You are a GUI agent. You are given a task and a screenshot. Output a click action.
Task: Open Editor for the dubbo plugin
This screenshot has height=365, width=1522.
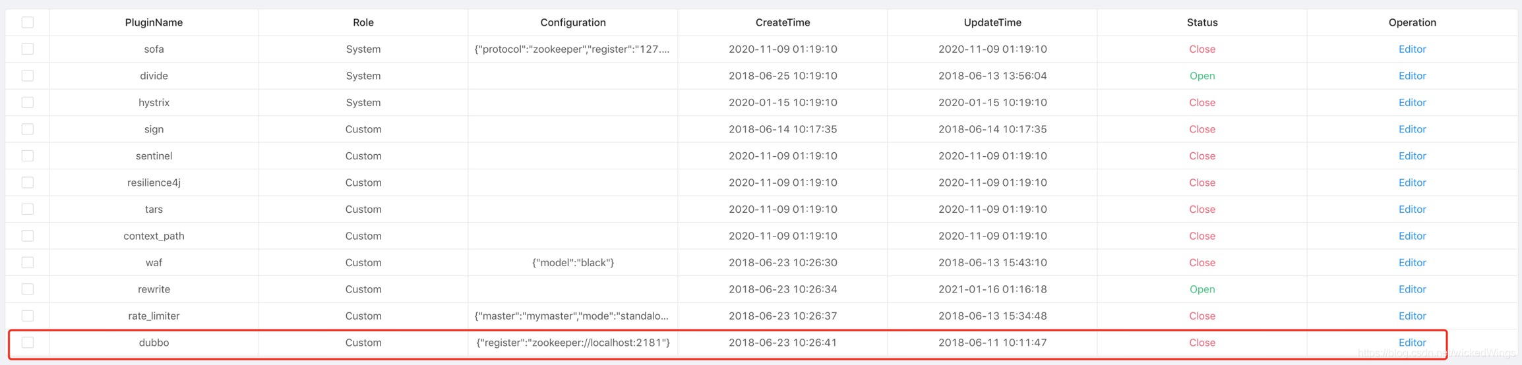1412,343
